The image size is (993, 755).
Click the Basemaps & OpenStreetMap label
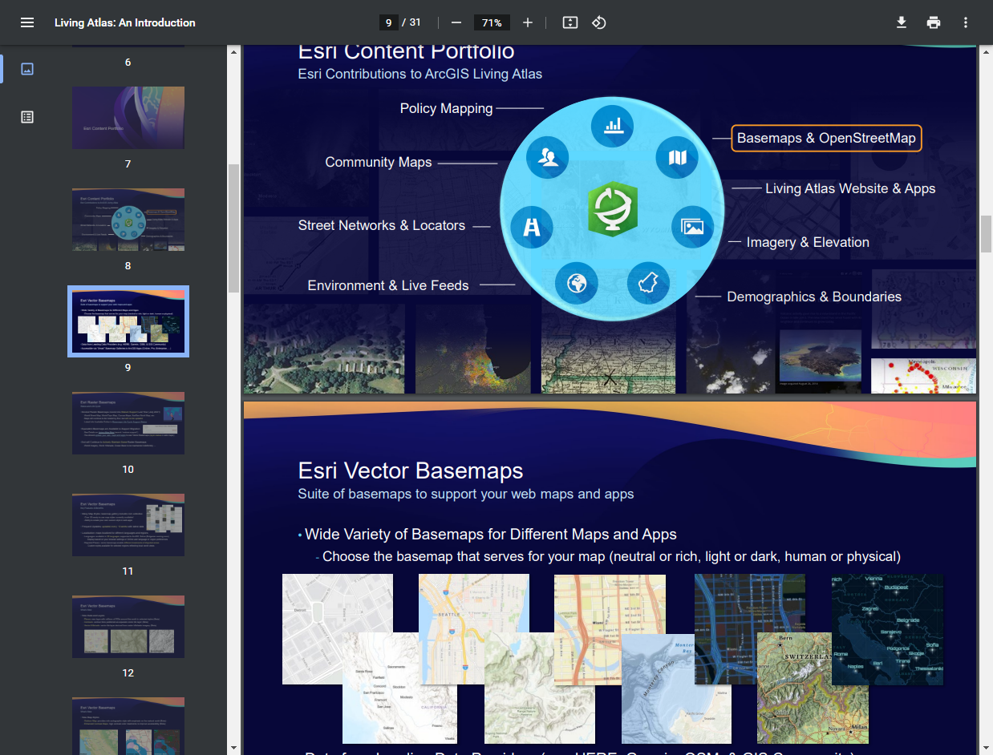coord(826,138)
